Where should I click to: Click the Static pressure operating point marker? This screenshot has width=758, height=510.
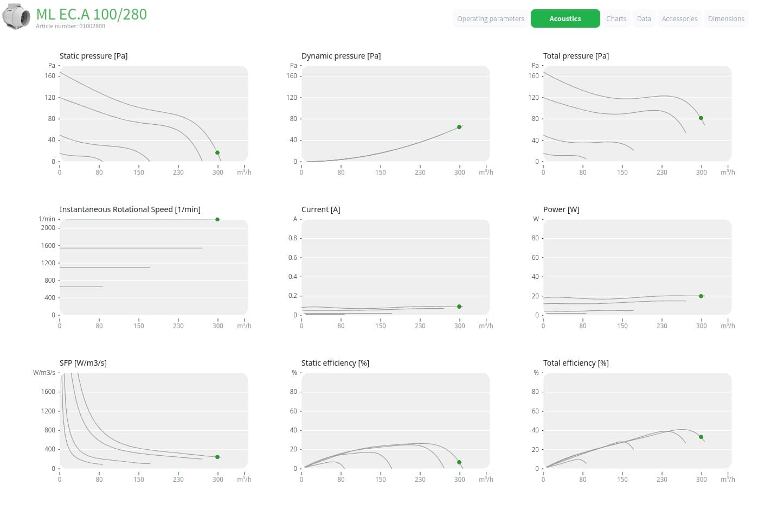217,152
